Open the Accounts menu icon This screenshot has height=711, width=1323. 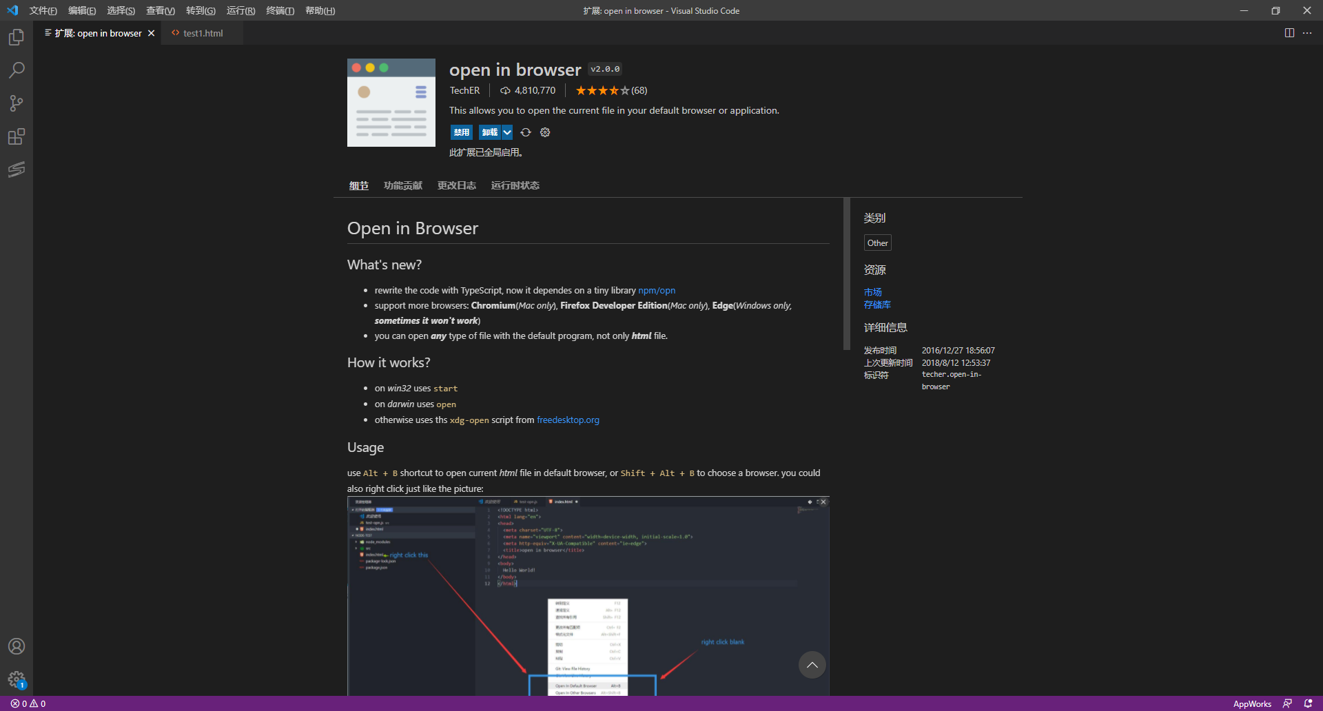tap(17, 646)
